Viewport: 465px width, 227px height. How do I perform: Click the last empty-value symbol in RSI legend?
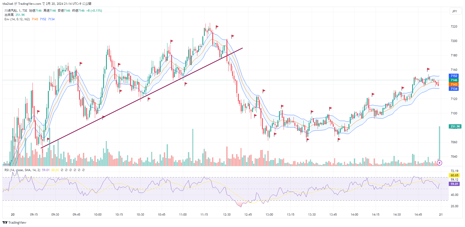point(83,170)
